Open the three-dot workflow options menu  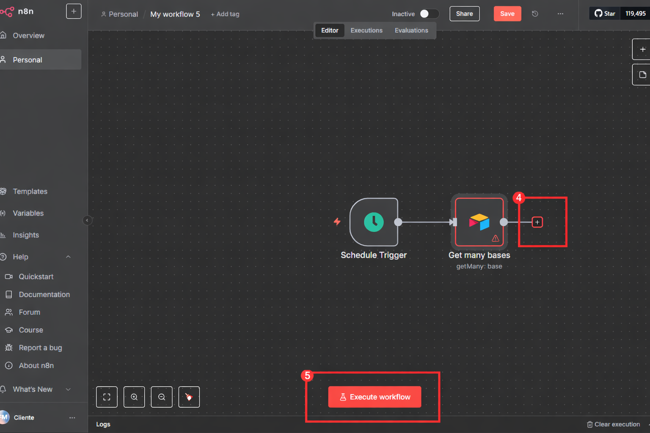point(560,14)
